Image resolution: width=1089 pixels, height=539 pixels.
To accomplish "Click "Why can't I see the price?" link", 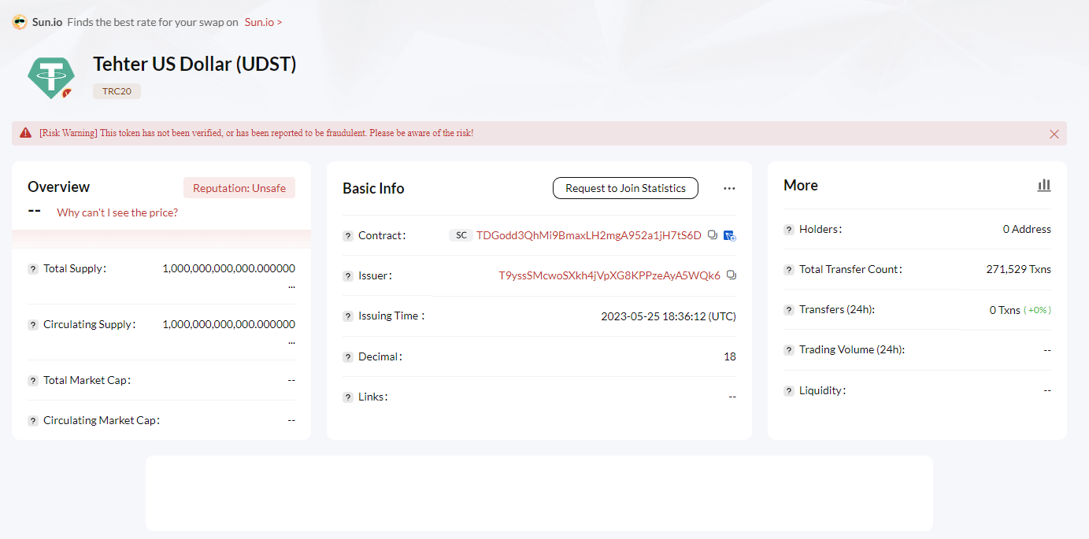I will pos(117,212).
